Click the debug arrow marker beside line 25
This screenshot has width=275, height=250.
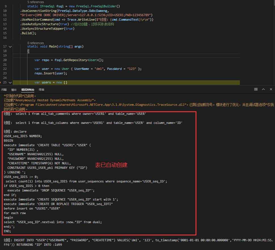pos(1,83)
